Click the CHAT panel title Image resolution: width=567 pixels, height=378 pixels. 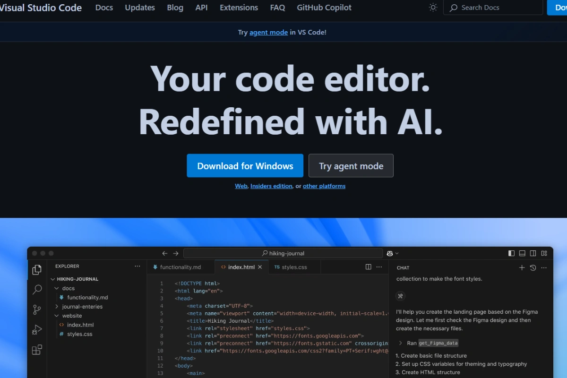click(x=403, y=268)
